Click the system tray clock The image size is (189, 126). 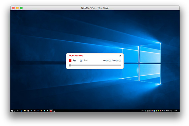(x=176, y=111)
